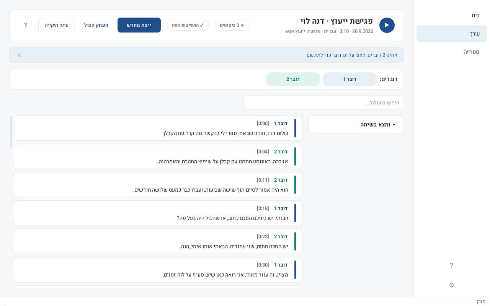
Task: Jump to the [0:30] timestamp
Action: [x=263, y=265]
